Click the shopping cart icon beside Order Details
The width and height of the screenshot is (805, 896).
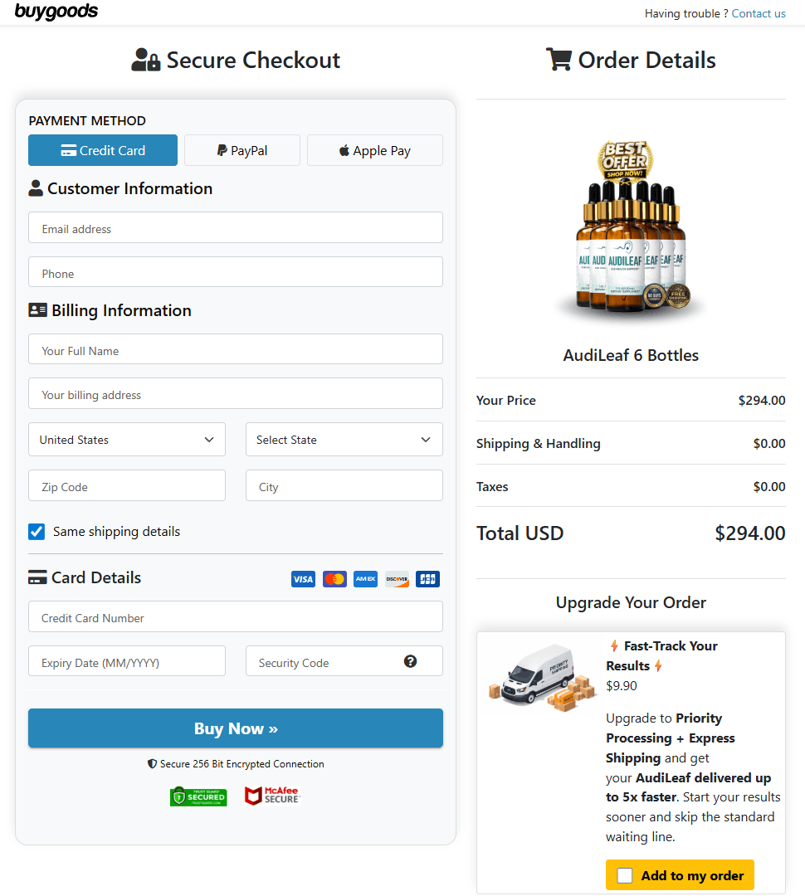click(559, 59)
